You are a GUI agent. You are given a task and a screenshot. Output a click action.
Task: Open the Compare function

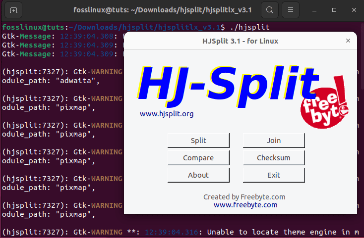[198, 158]
